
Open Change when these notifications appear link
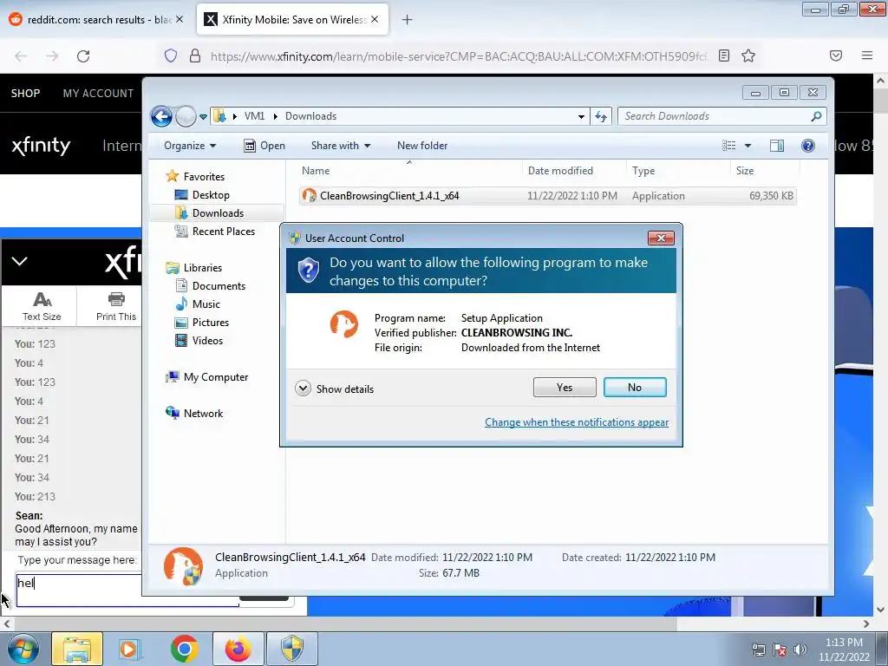click(x=577, y=422)
